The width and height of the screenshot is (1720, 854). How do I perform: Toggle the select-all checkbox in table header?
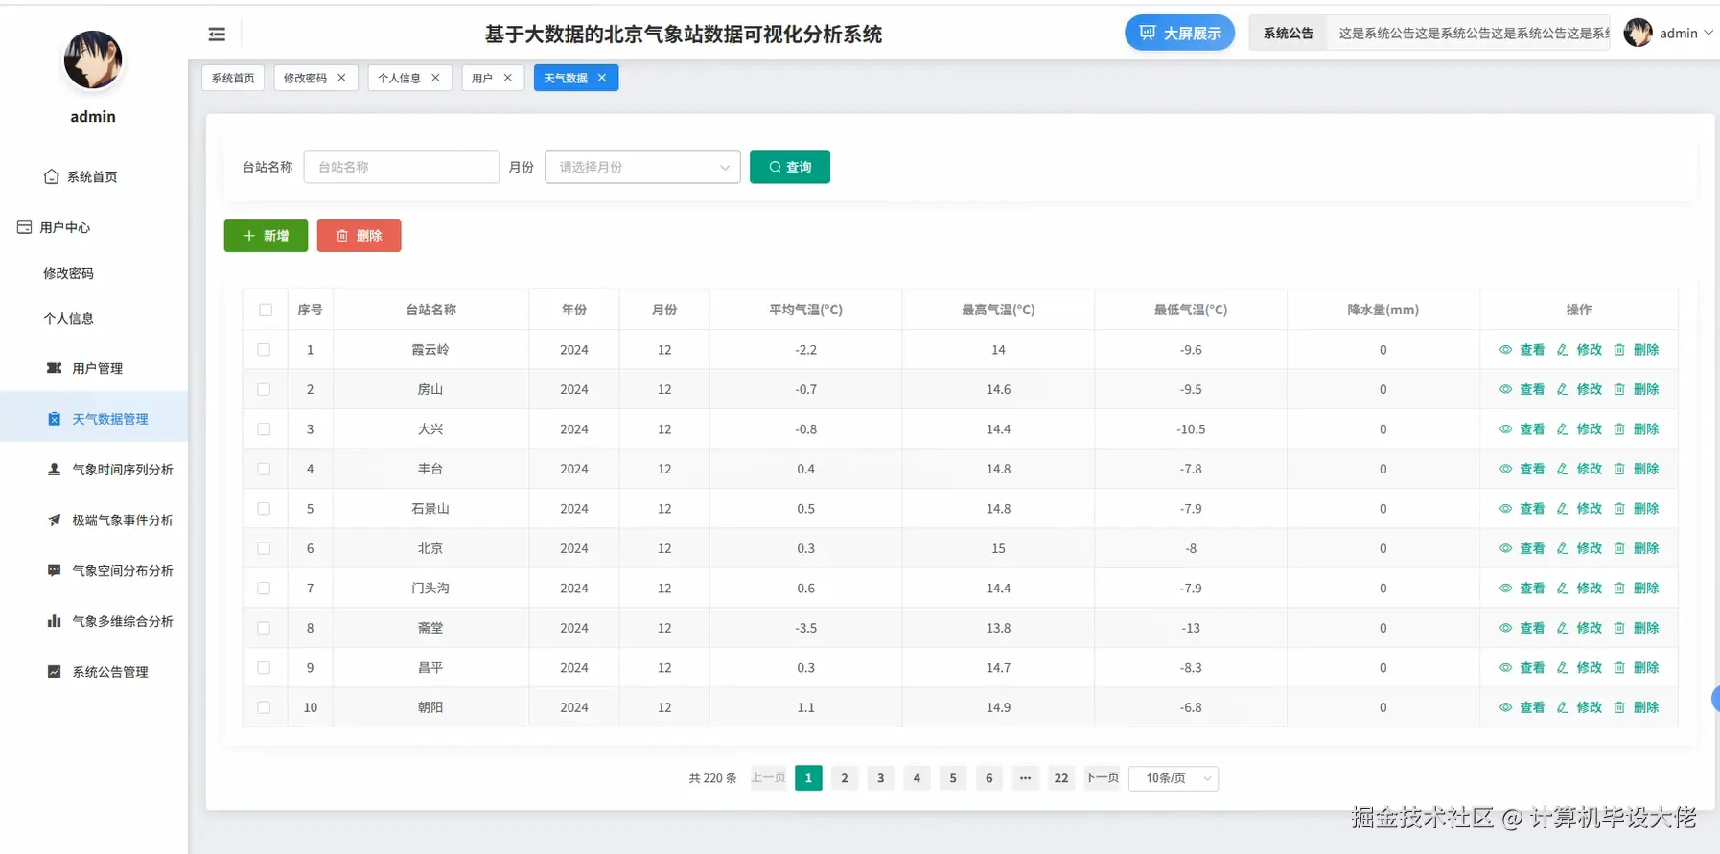[x=266, y=310]
